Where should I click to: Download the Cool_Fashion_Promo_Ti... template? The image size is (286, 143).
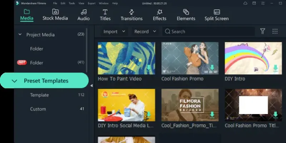click(x=212, y=114)
